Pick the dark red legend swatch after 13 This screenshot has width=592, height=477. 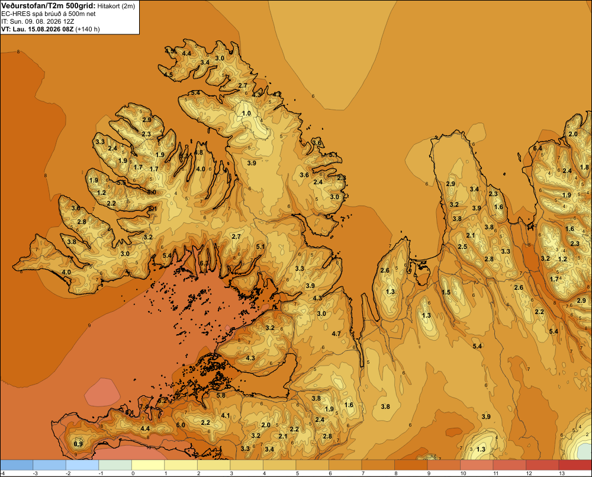pyautogui.click(x=575, y=465)
